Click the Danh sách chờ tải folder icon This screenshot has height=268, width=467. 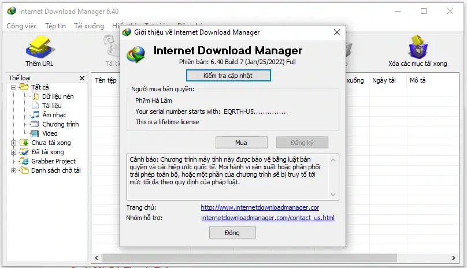(24, 170)
